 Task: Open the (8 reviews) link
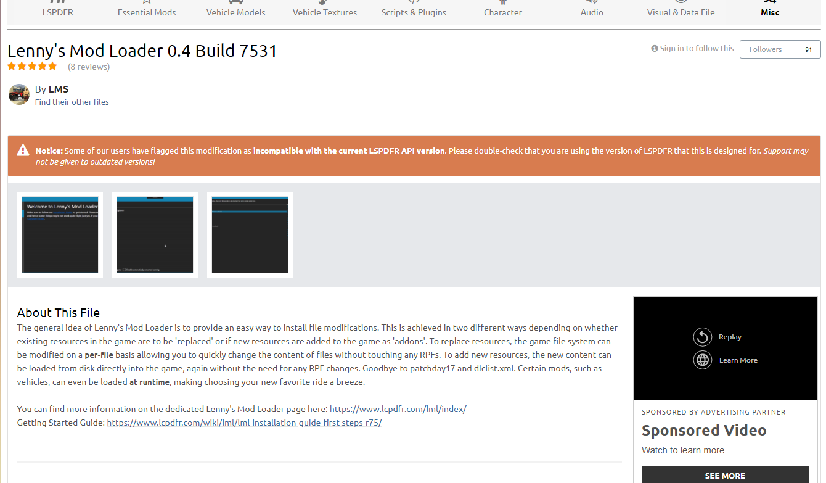(89, 67)
